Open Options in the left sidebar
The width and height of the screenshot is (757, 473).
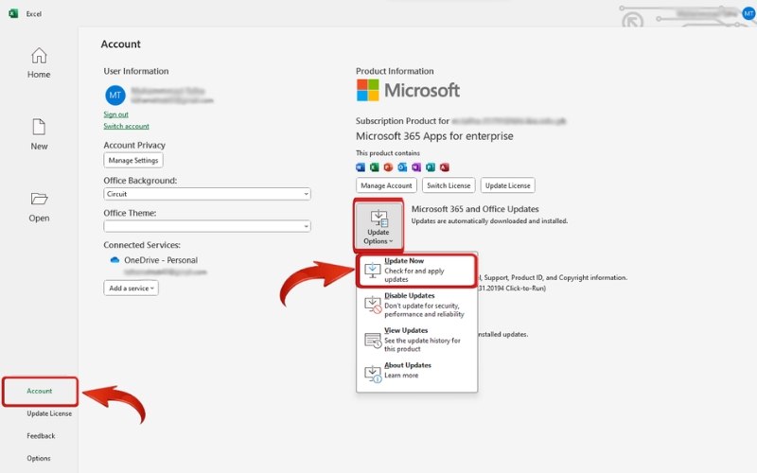39,458
